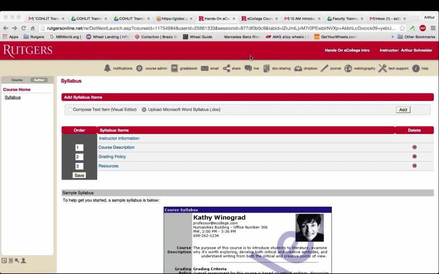Image resolution: width=439 pixels, height=274 pixels.
Task: Open the GetYourWheels.com bookmark
Action: pos(336,37)
